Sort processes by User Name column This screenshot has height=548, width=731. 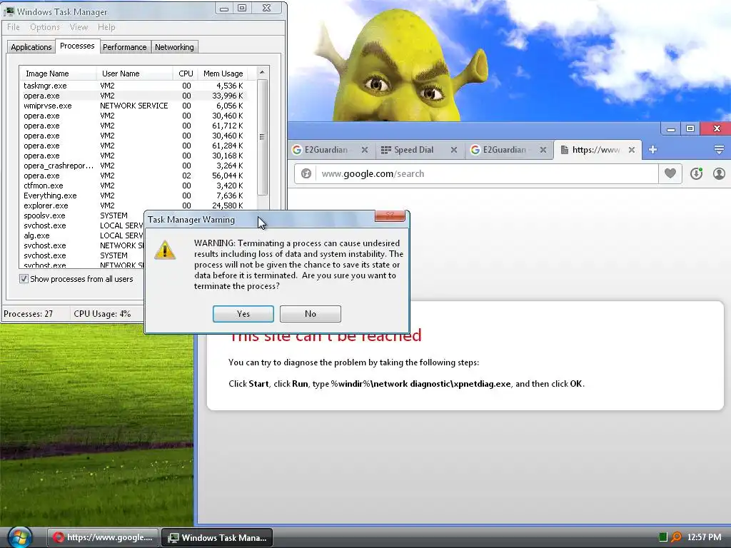click(x=134, y=73)
